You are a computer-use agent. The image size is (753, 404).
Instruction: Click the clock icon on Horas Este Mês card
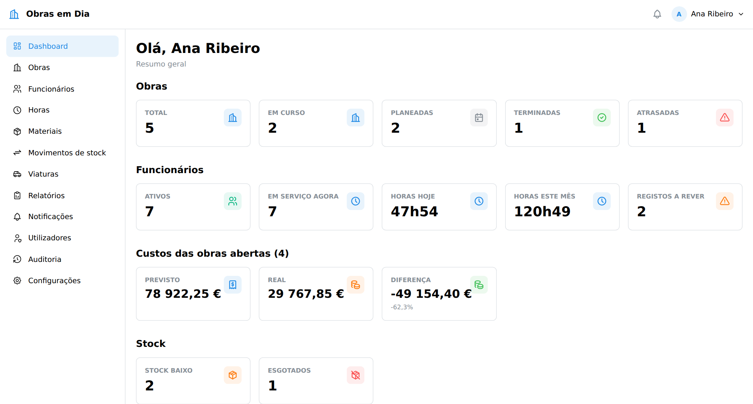click(602, 201)
